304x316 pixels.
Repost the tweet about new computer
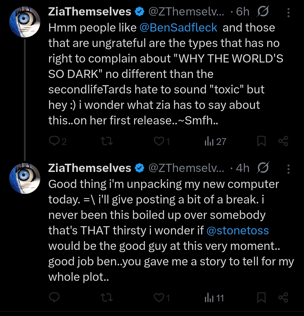click(x=107, y=298)
